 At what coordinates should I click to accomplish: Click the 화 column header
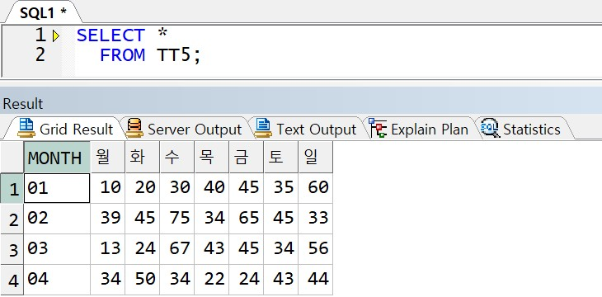click(142, 157)
